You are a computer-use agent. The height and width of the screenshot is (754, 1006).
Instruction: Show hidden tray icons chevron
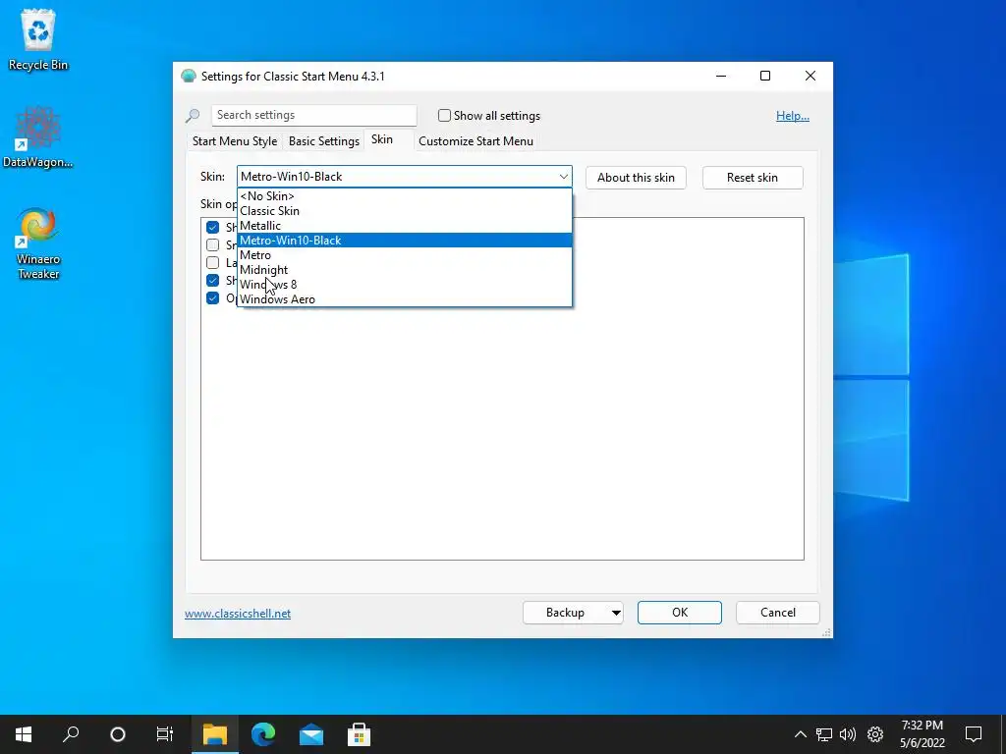(800, 734)
